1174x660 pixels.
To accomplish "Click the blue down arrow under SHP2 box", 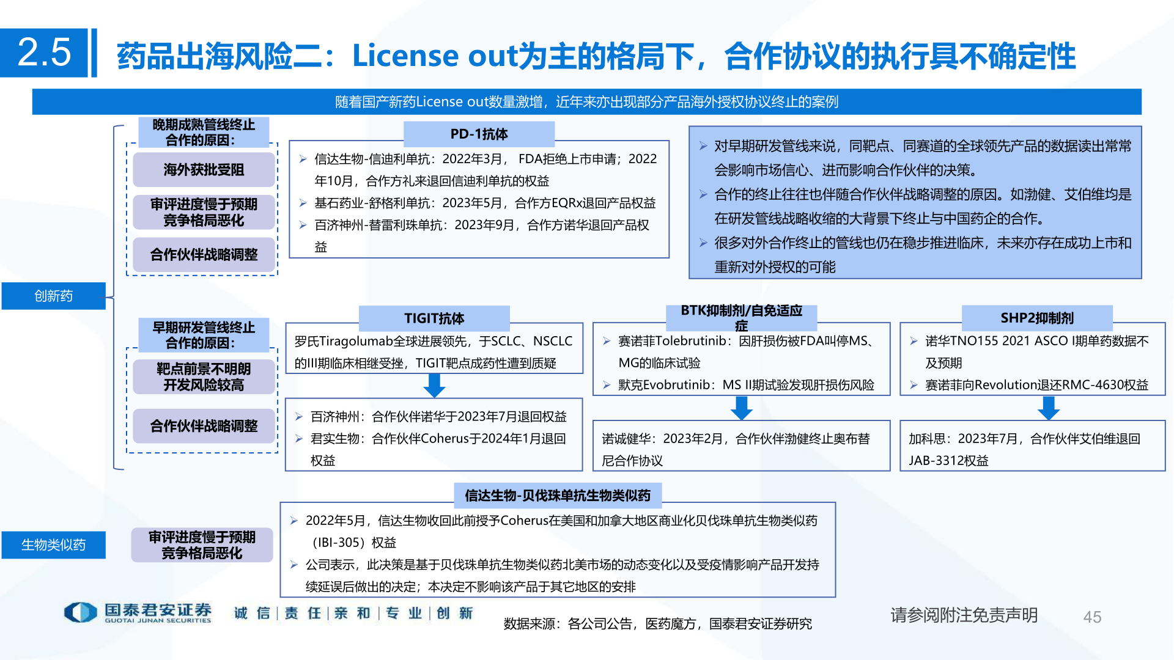I will [x=1049, y=408].
